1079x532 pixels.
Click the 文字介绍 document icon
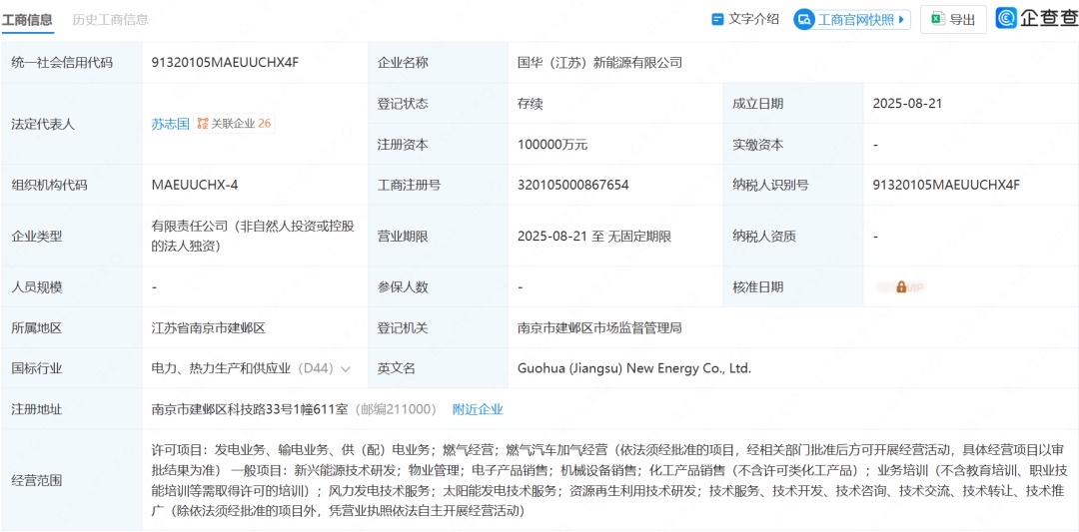click(717, 19)
